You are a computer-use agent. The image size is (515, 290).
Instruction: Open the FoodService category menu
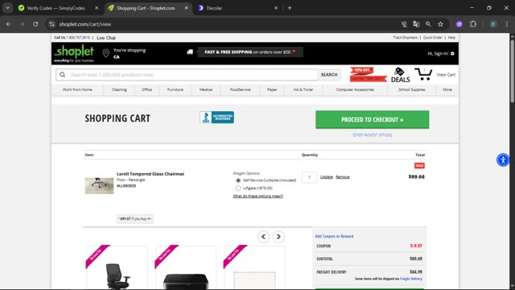240,89
